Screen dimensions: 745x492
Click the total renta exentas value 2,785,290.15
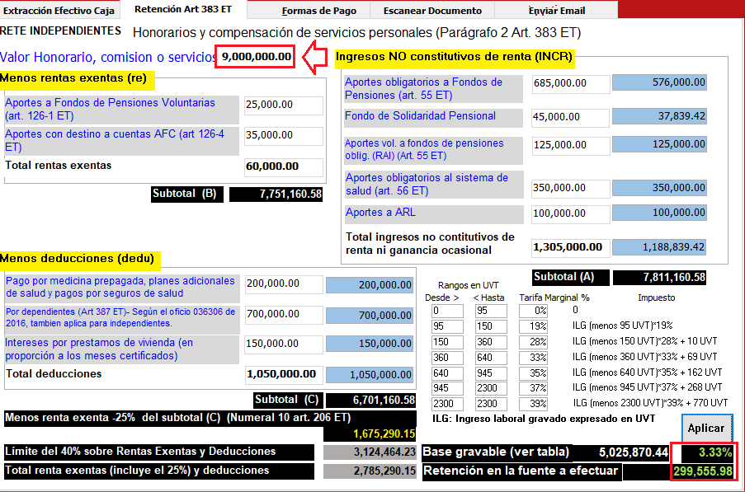tap(370, 471)
